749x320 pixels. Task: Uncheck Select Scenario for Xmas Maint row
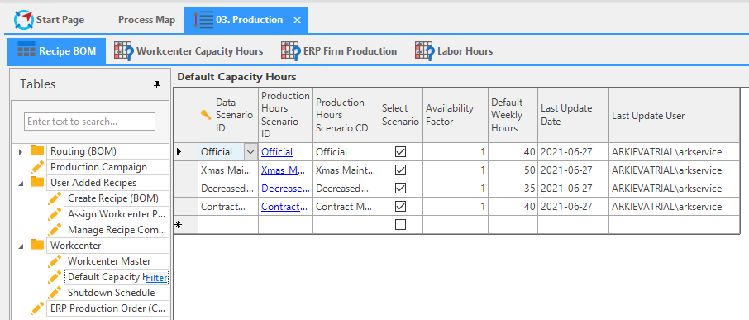(x=400, y=170)
